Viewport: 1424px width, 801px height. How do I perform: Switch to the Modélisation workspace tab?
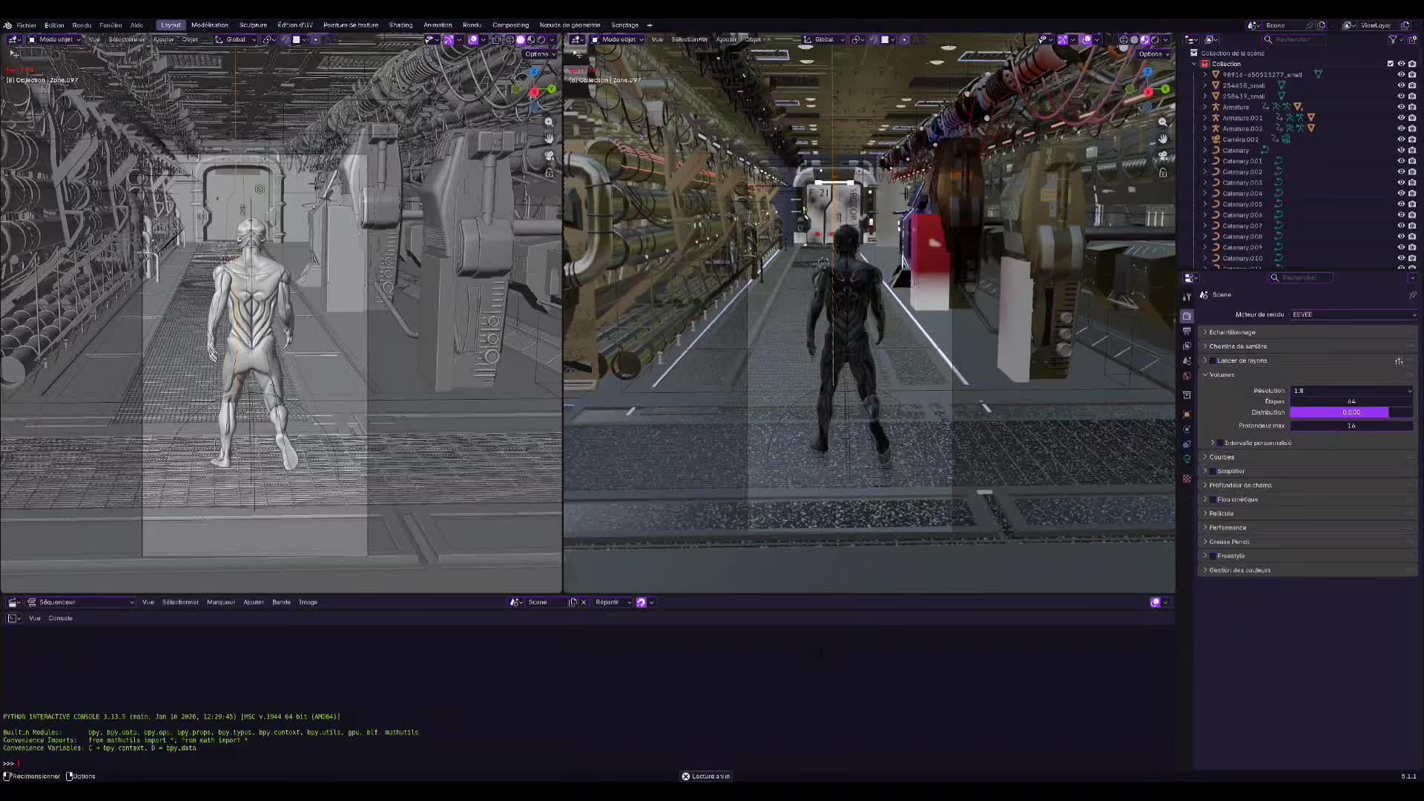pos(210,25)
